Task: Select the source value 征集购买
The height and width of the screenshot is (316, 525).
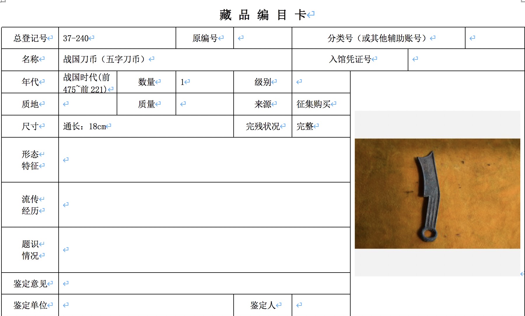Action: click(x=314, y=104)
